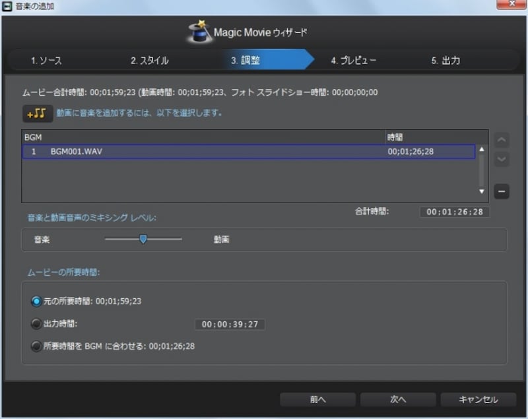
Task: Remove selected BGM with the minus icon
Action: (501, 191)
